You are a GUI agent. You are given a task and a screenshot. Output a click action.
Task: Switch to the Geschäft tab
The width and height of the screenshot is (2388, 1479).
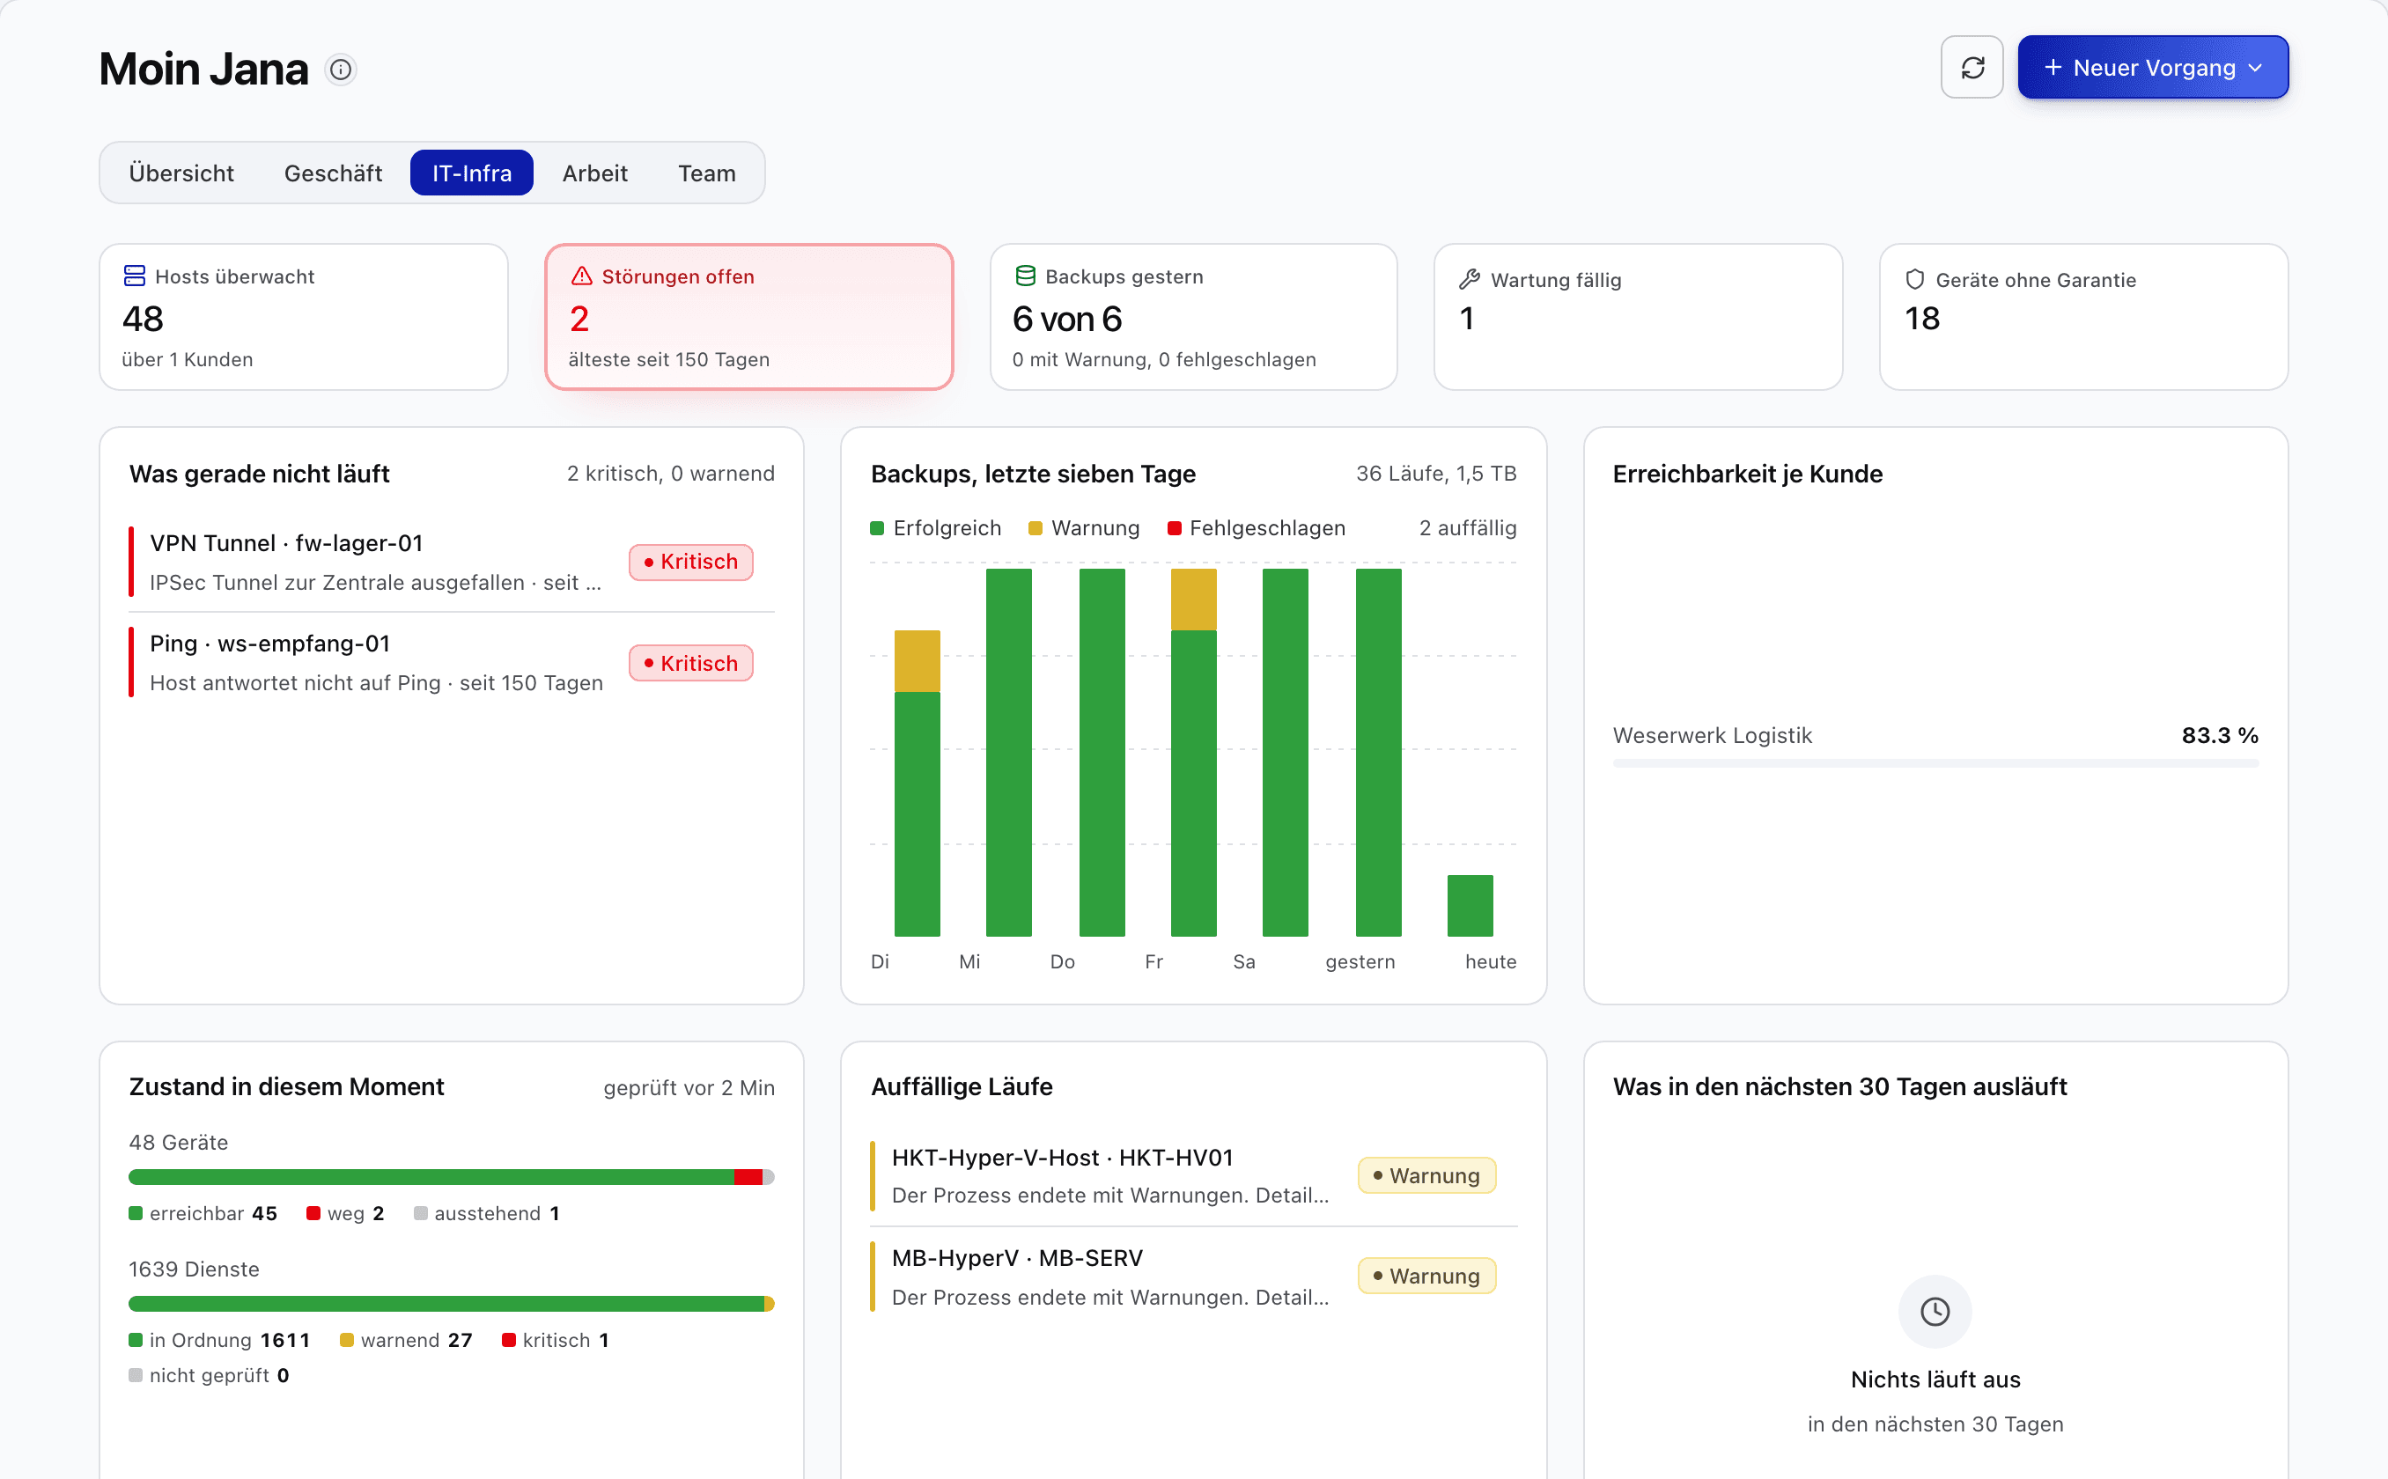(333, 173)
